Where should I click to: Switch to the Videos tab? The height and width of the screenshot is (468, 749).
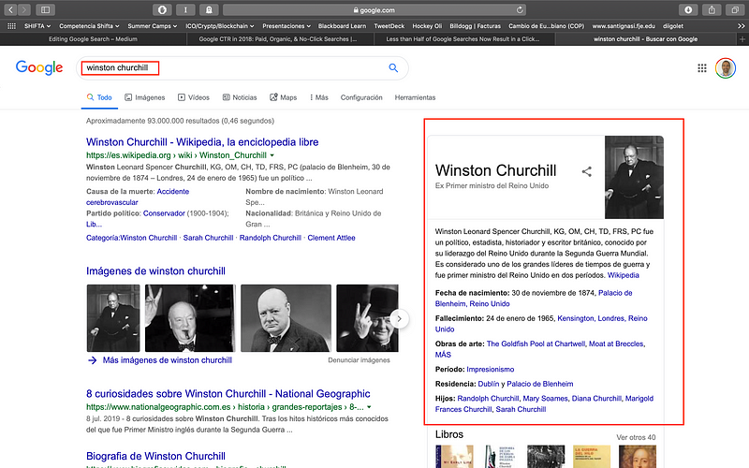pyautogui.click(x=194, y=97)
